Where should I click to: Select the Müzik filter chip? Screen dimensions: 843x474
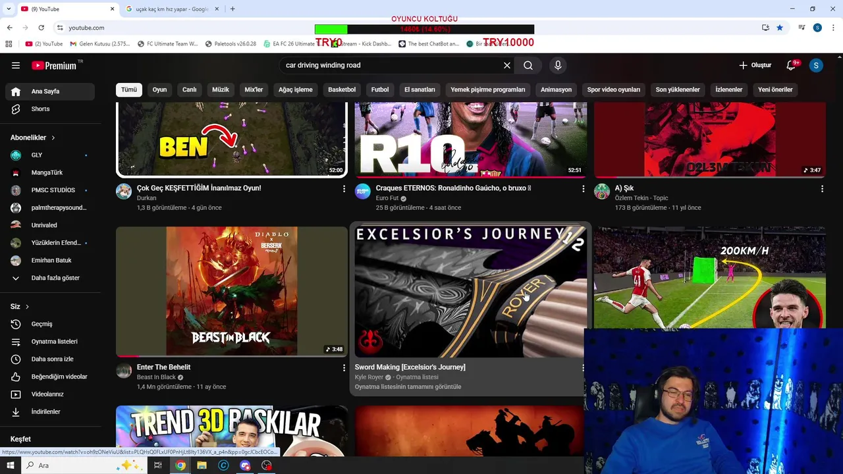tap(221, 90)
